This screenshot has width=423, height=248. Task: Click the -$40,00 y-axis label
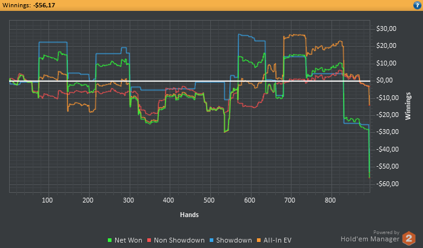click(x=387, y=149)
